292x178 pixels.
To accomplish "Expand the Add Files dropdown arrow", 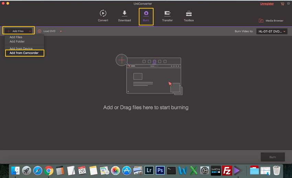I will point(30,31).
